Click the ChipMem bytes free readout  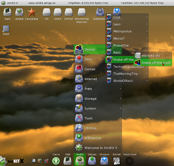tap(88, 3)
